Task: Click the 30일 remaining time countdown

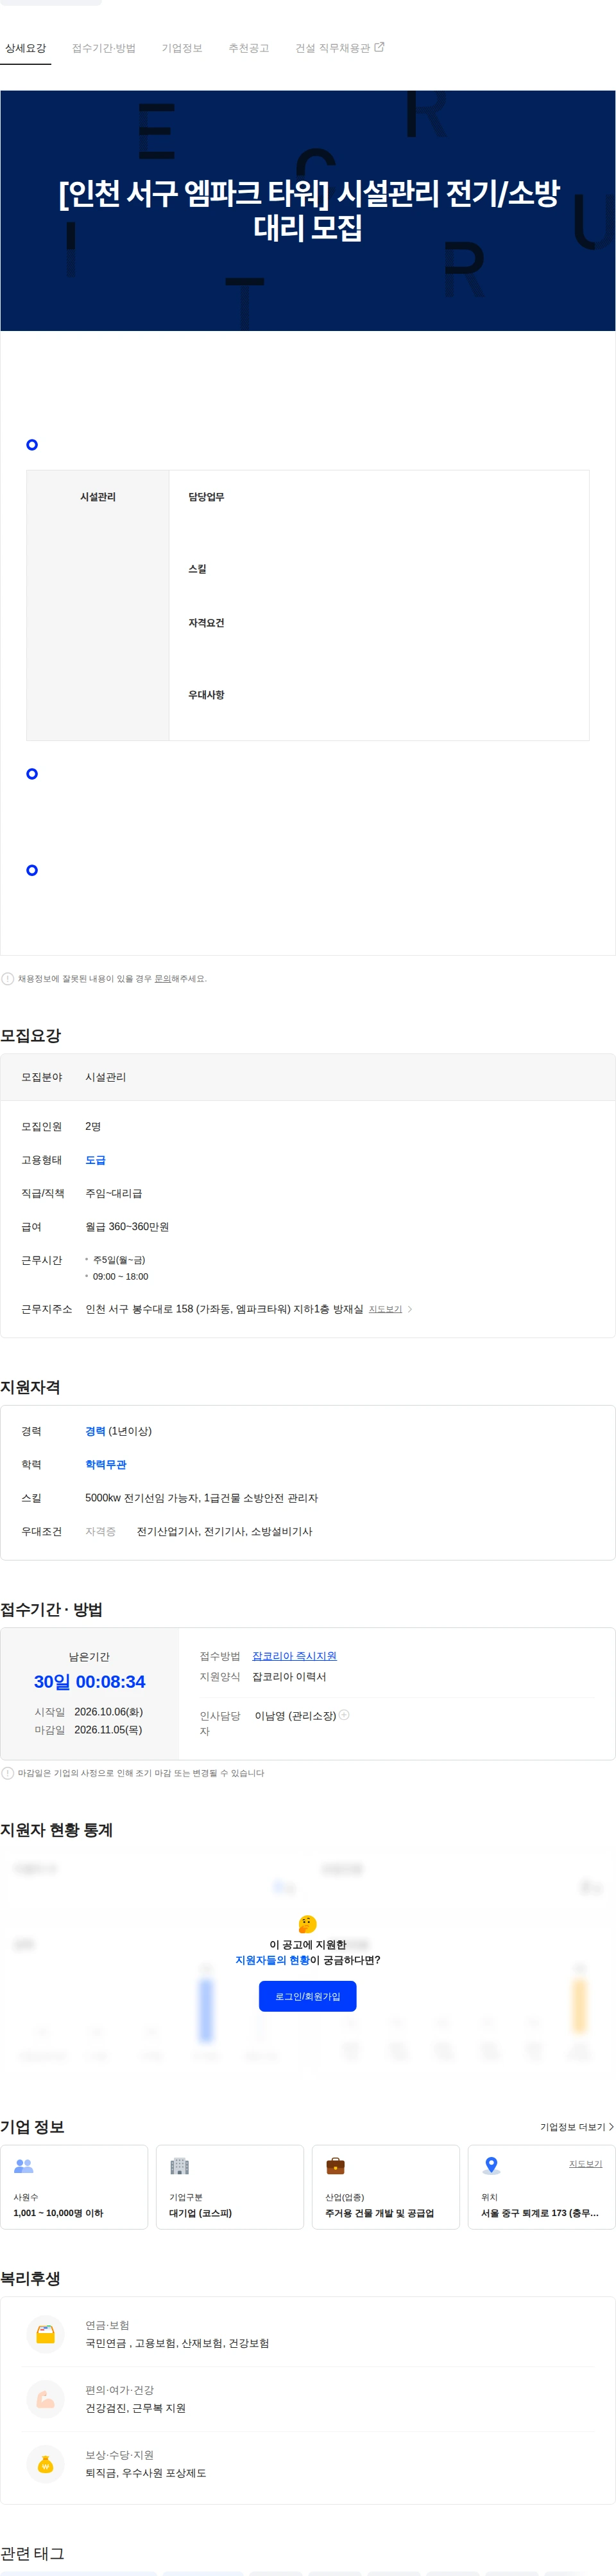Action: [x=90, y=1682]
